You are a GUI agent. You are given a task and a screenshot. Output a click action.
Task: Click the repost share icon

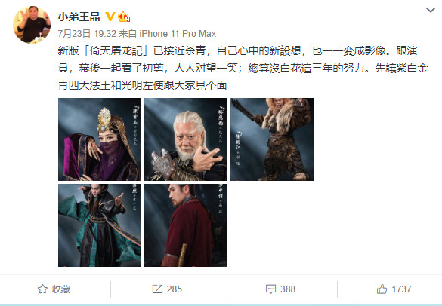point(157,289)
